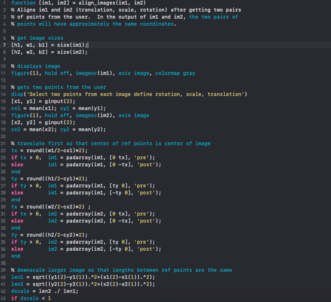Click the 'len1 = sqrt(...)' assignment line
Image resolution: width=331 pixels, height=302 pixels.
point(83,277)
